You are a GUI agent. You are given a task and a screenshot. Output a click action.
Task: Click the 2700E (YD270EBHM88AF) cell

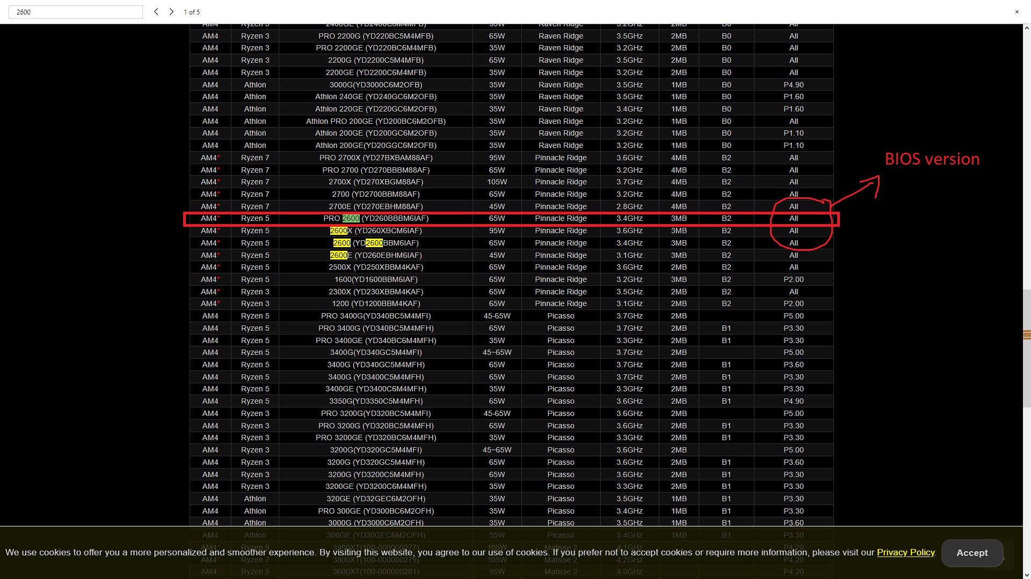376,206
